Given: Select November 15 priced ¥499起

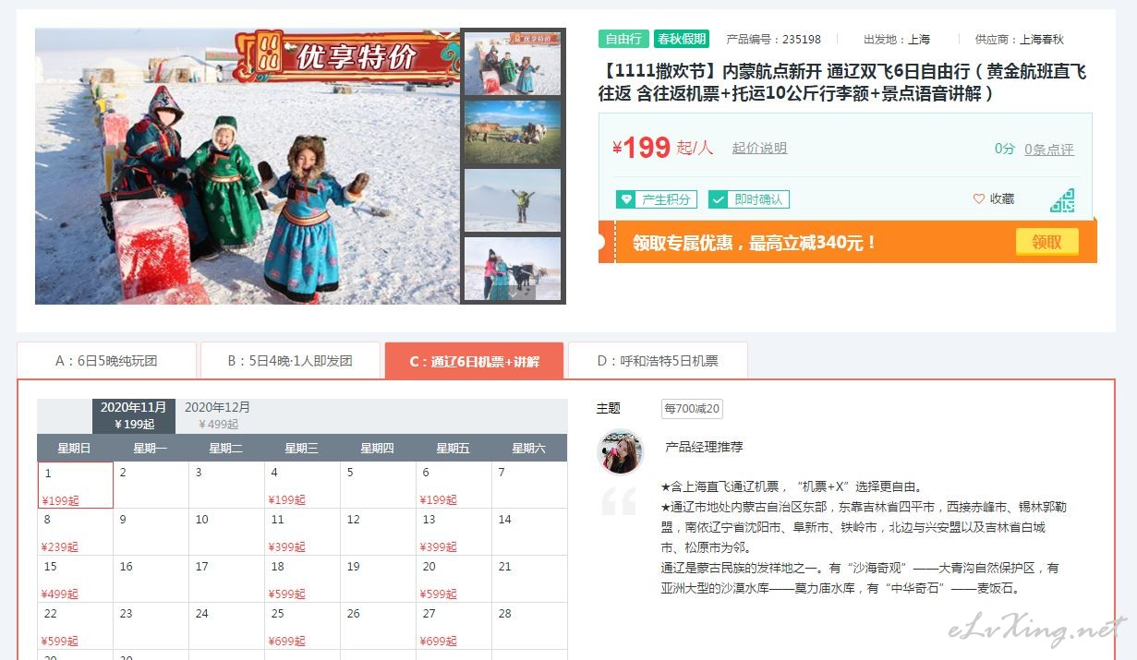Looking at the screenshot, I should click(76, 580).
